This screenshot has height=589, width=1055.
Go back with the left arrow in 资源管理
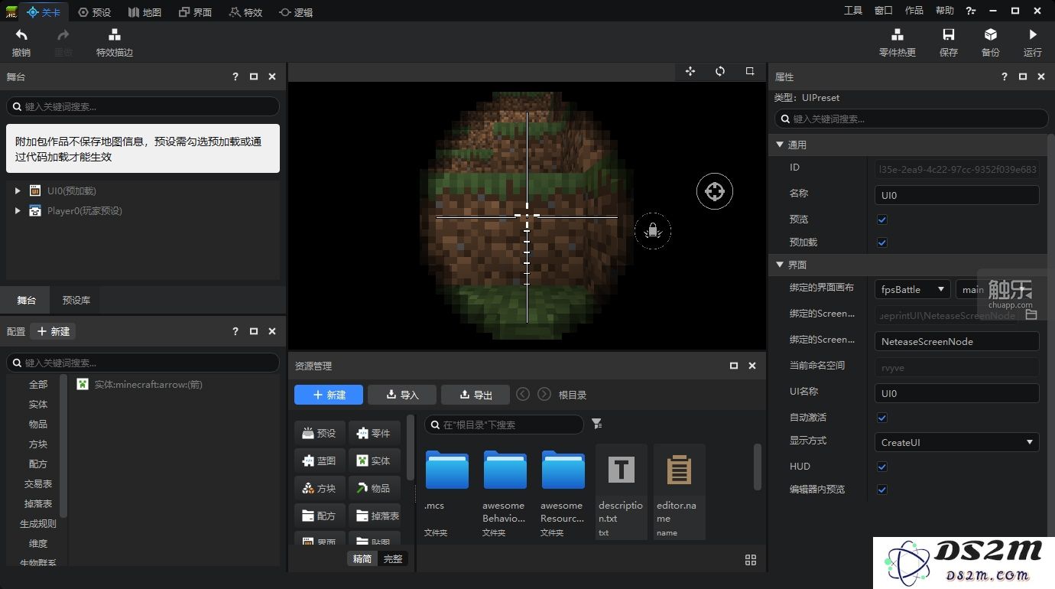(x=523, y=394)
